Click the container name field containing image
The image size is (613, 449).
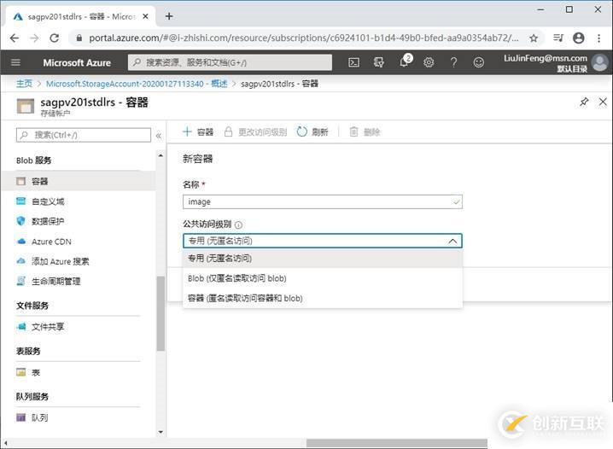pos(316,202)
